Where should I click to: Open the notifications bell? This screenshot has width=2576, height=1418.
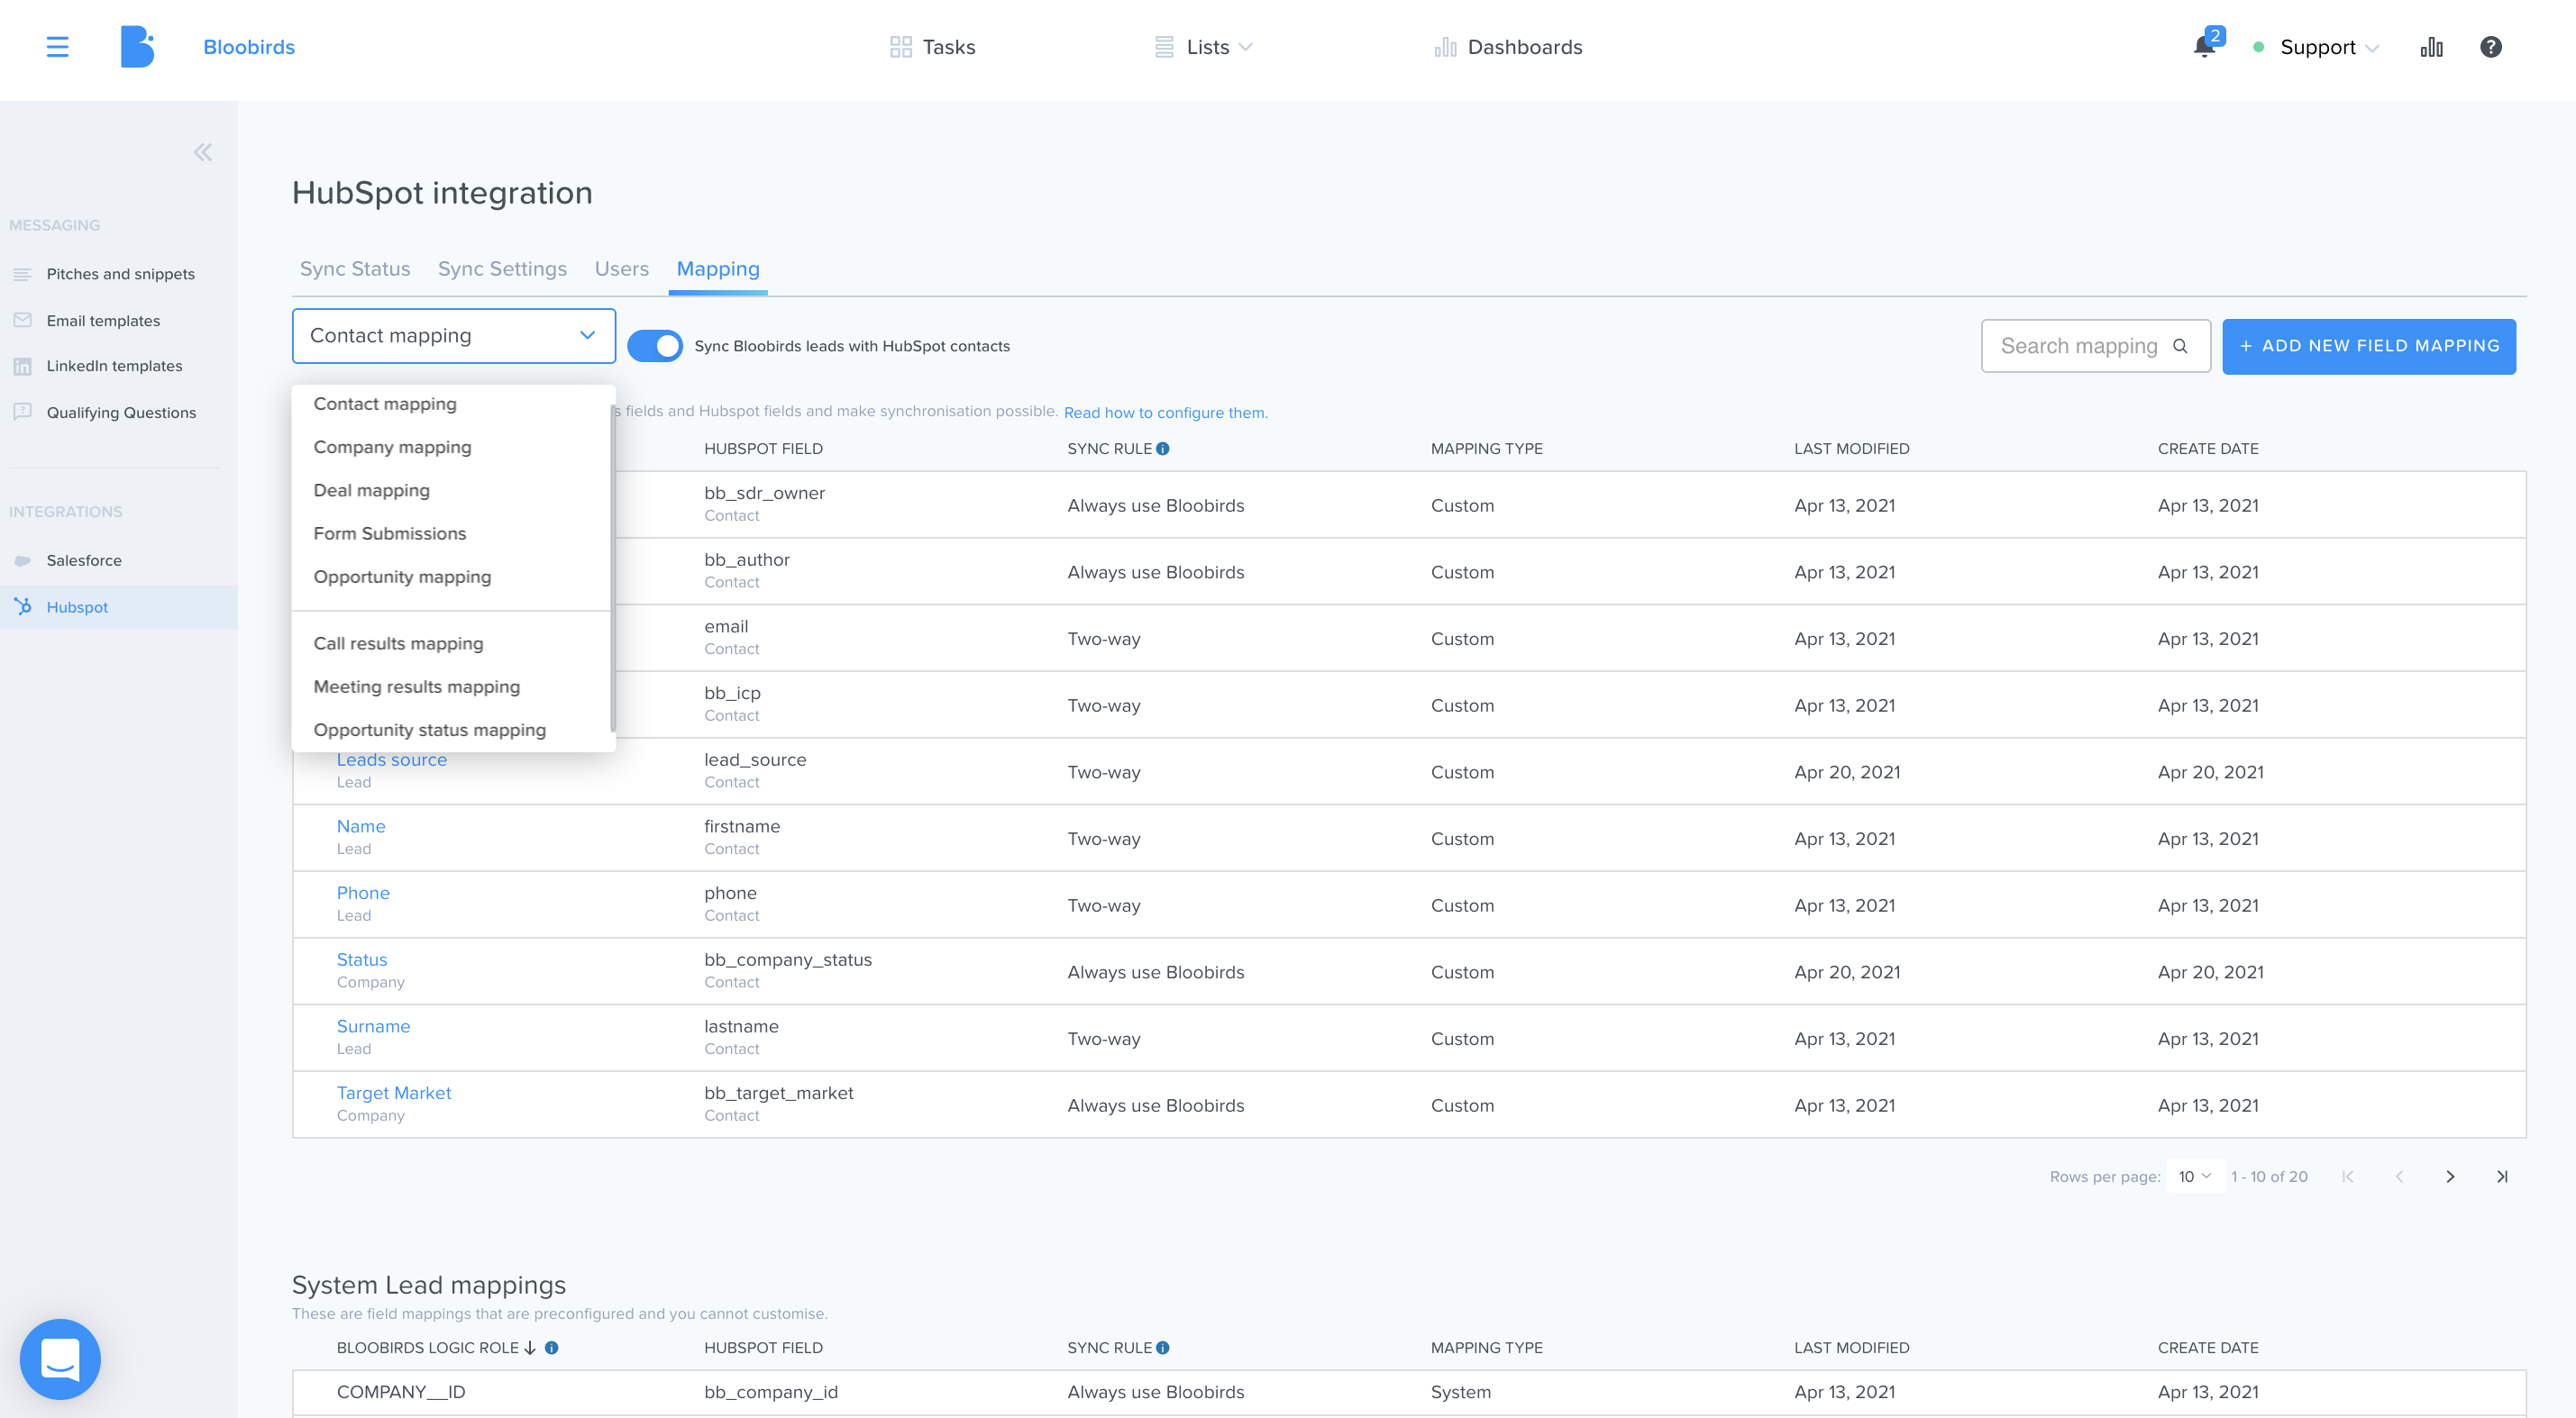(x=2204, y=46)
